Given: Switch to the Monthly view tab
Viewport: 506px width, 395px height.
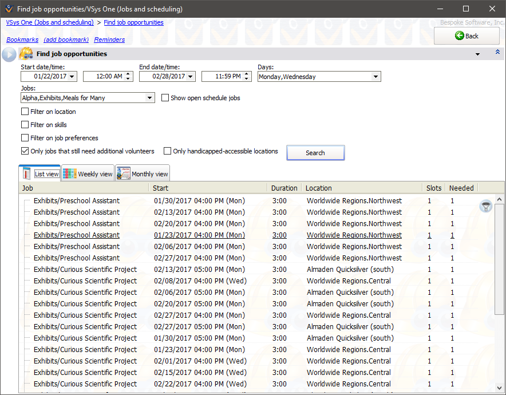Looking at the screenshot, I should [148, 173].
